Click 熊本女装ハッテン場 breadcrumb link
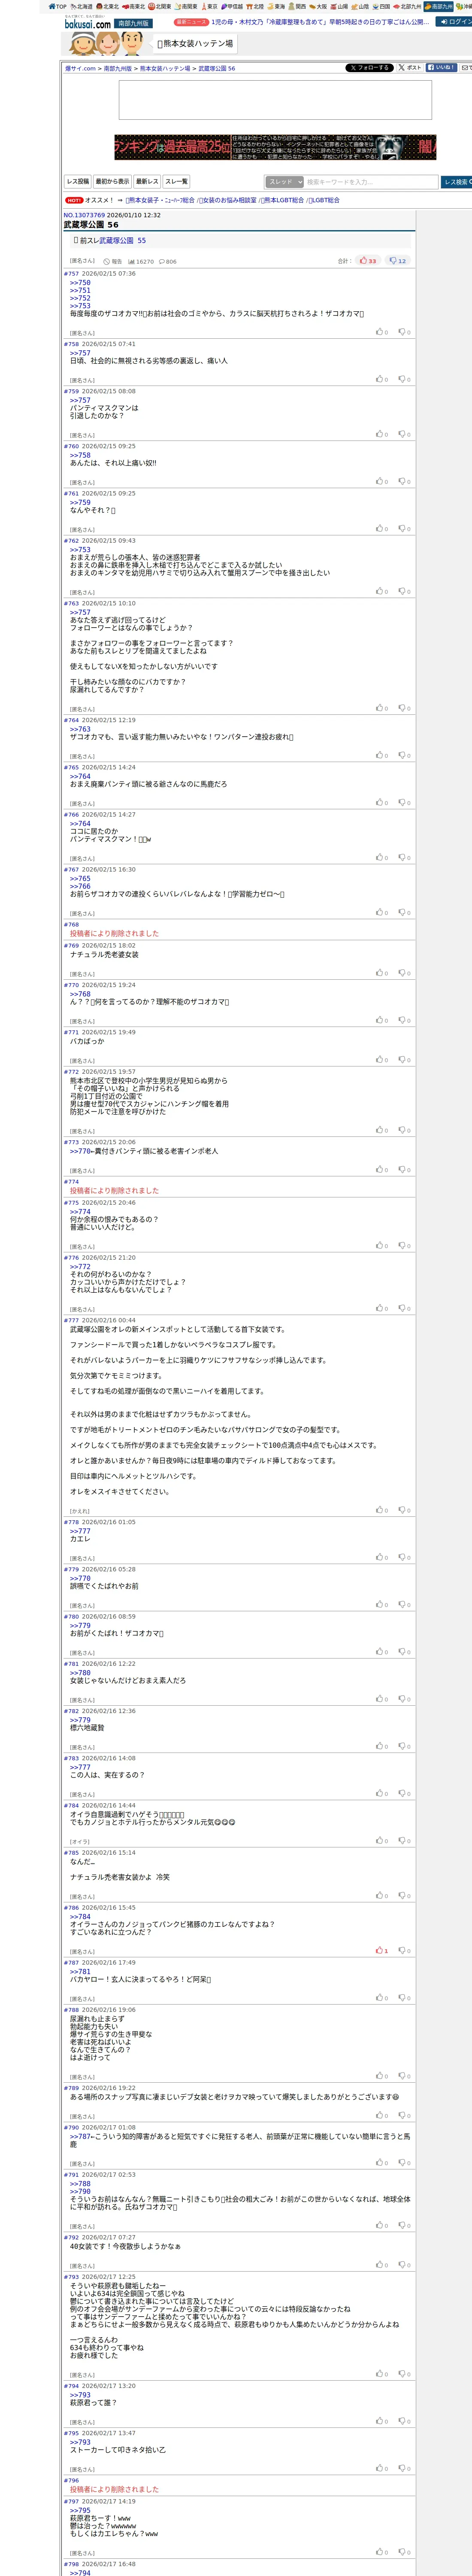This screenshot has width=472, height=2576. (x=165, y=69)
